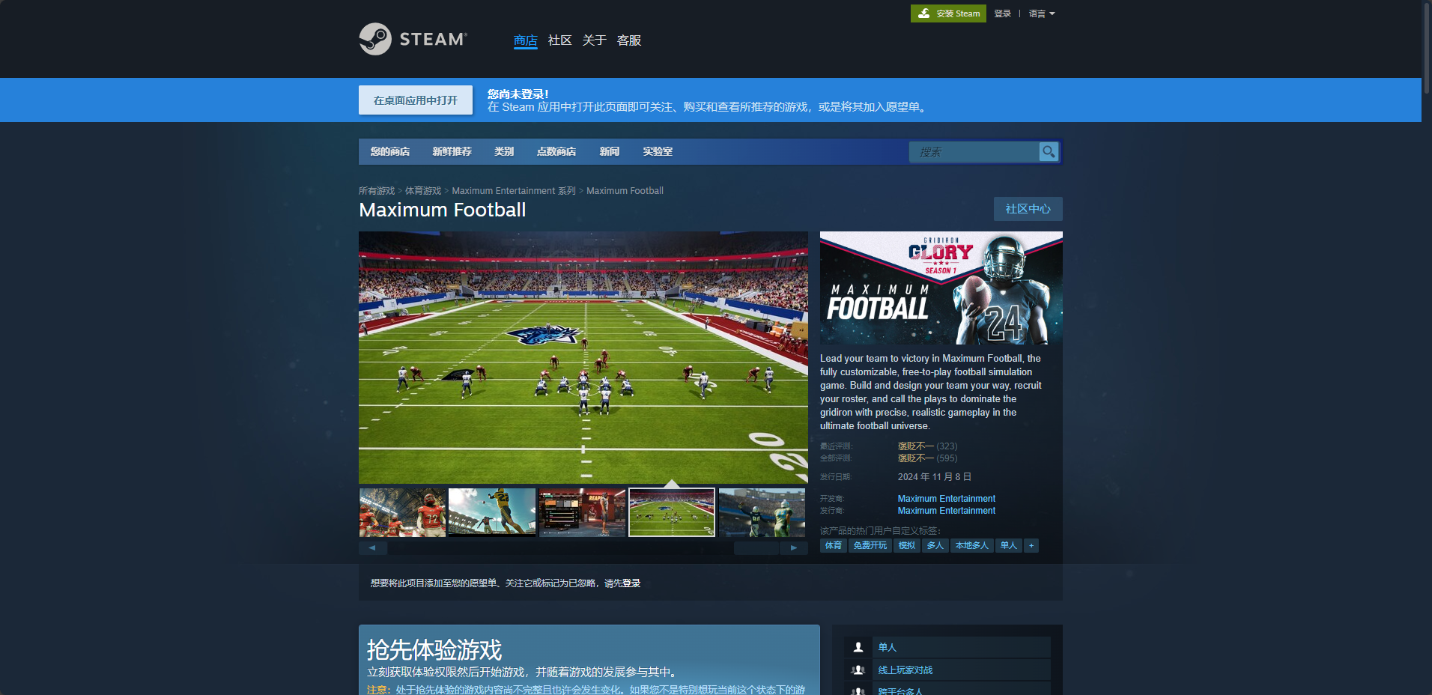The width and height of the screenshot is (1432, 695).
Task: Focus the 搜索 search input field
Action: (x=974, y=151)
